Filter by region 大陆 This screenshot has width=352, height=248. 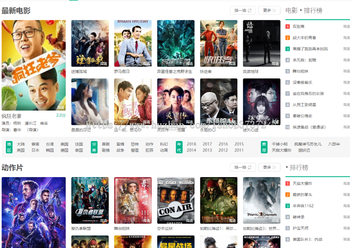click(x=21, y=144)
